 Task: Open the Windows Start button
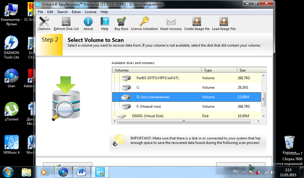(x=8, y=172)
